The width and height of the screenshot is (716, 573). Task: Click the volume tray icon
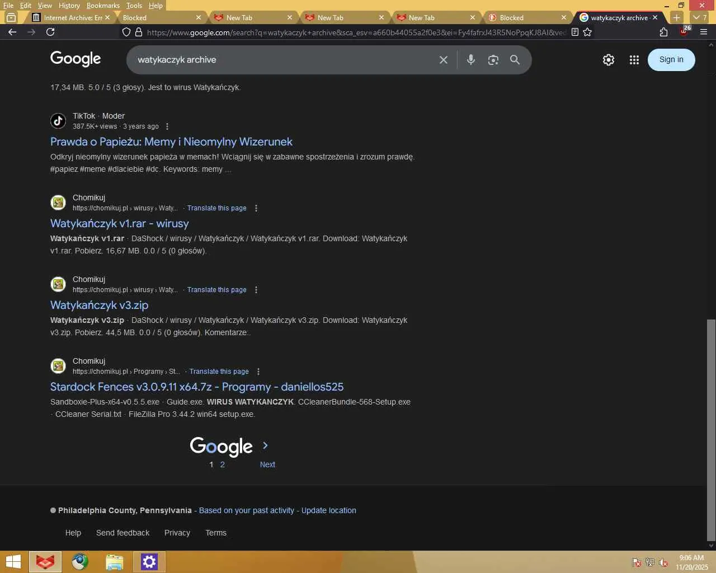[x=663, y=562]
